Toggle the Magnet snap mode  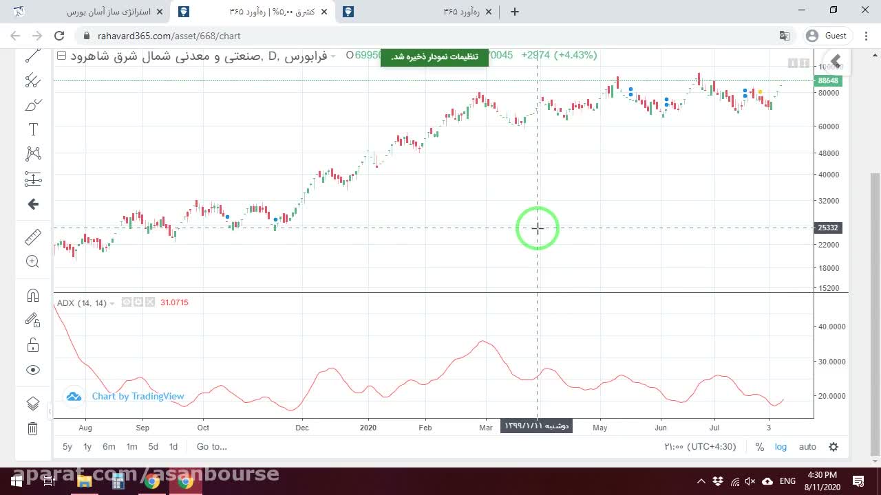pyautogui.click(x=32, y=296)
